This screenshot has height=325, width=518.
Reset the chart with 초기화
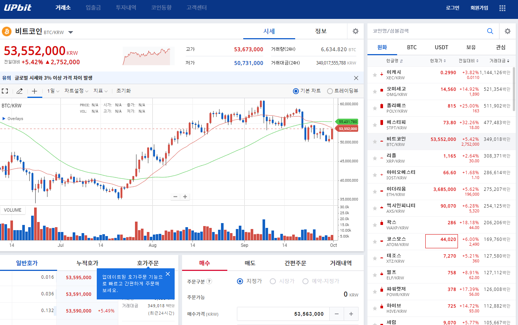point(123,91)
